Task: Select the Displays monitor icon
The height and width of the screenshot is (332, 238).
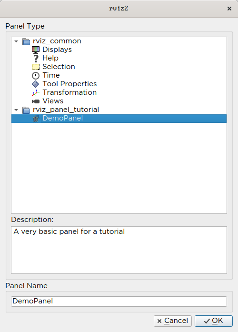Action: [x=36, y=50]
